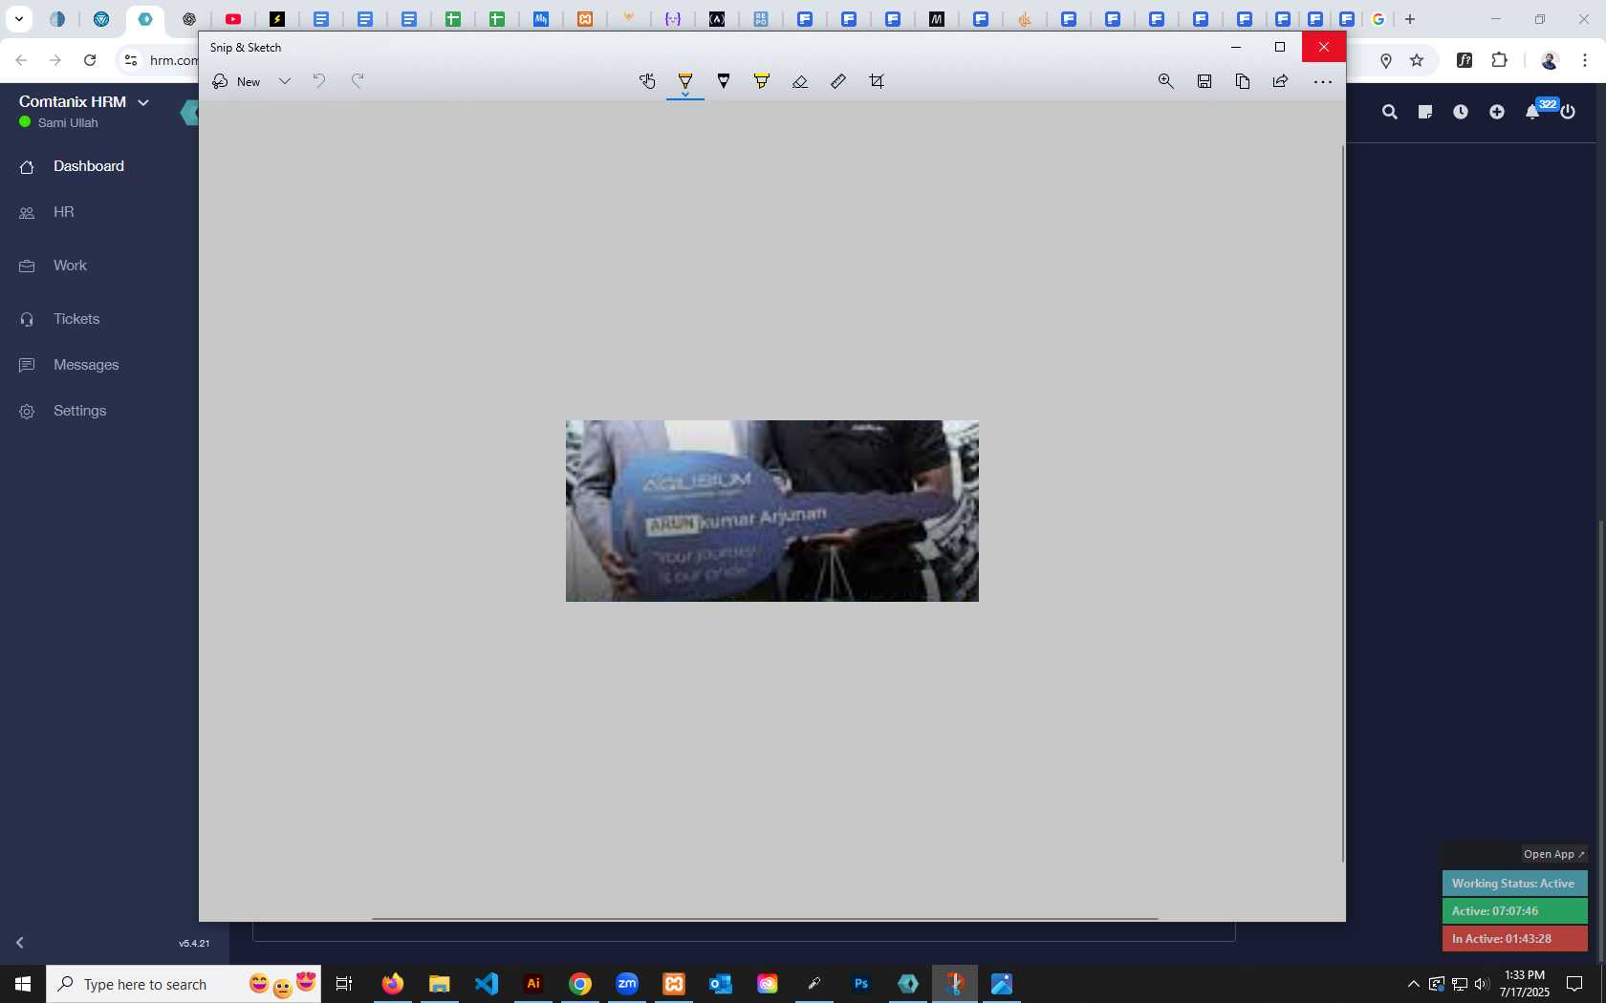This screenshot has width=1606, height=1003.
Task: Open the HRM timer clock icon
Action: point(1461,112)
